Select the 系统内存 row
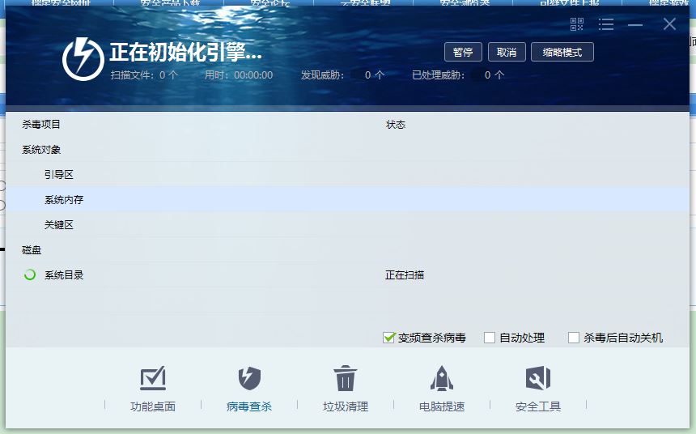Viewport: 696px width, 434px height. 347,199
